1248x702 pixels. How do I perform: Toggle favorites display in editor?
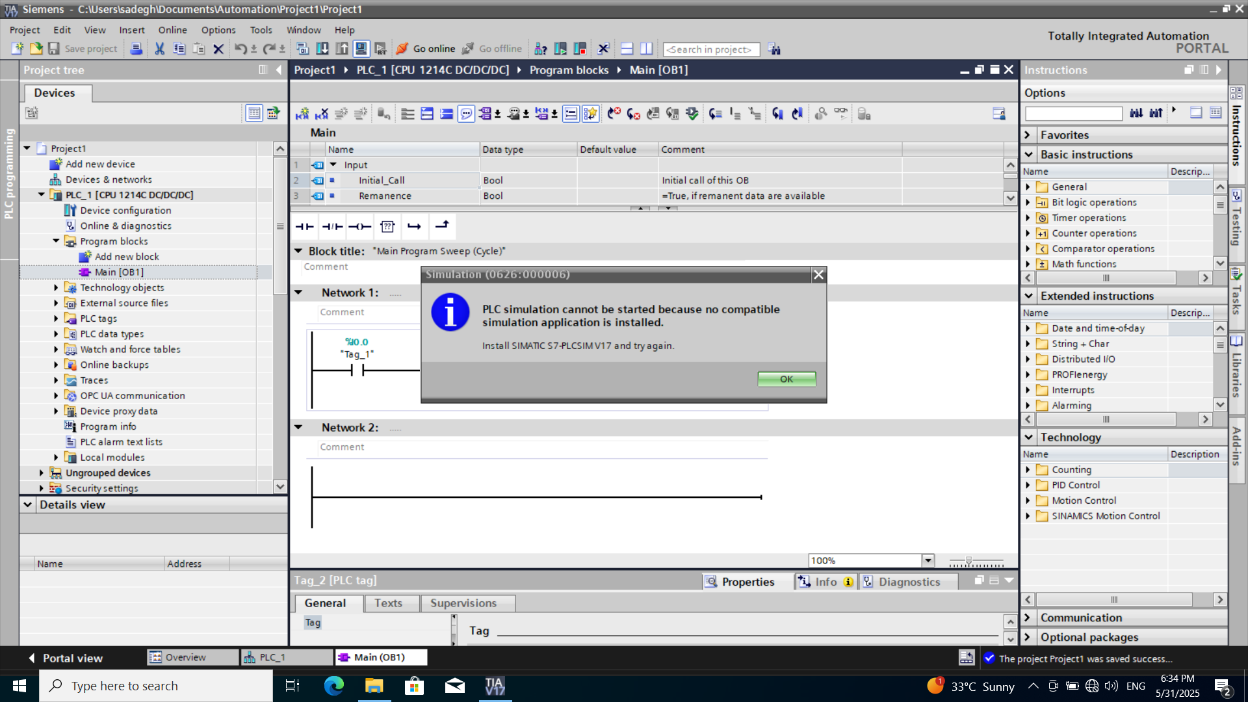point(590,114)
